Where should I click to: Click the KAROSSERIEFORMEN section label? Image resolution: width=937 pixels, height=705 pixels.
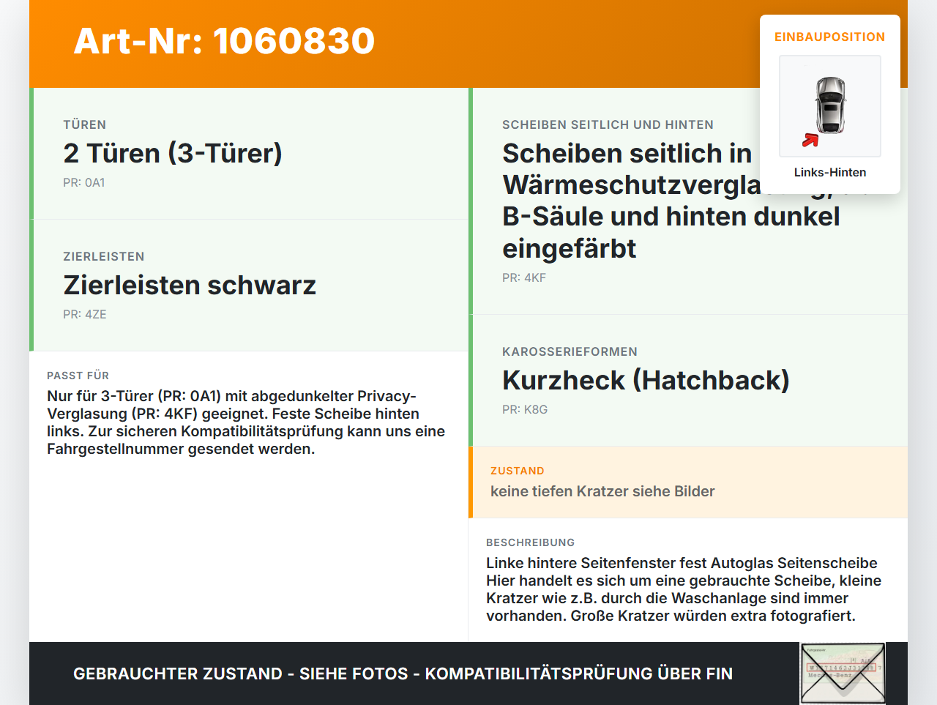coord(570,352)
